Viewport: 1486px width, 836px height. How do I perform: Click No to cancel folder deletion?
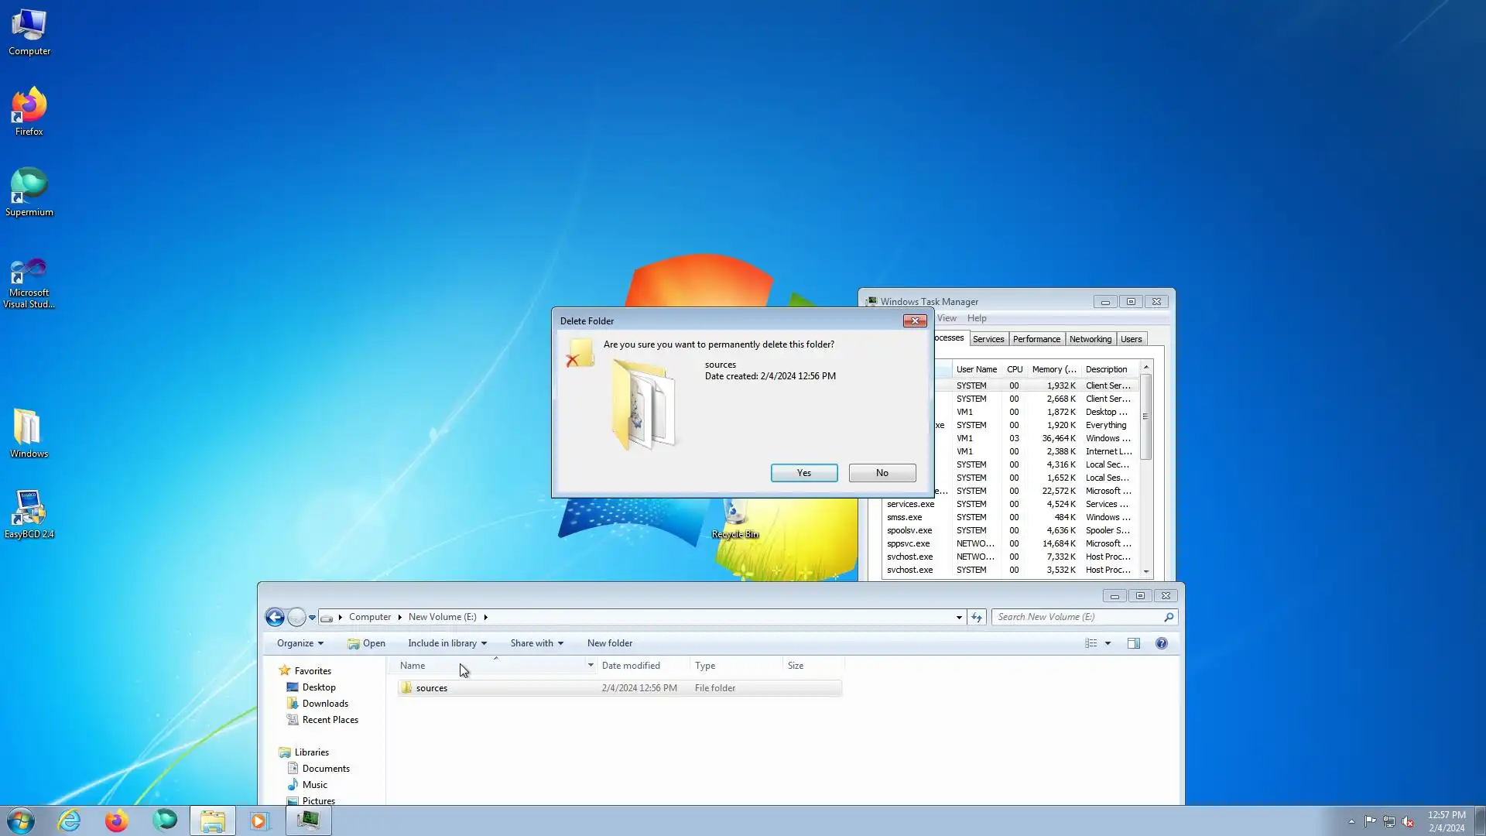coord(882,473)
